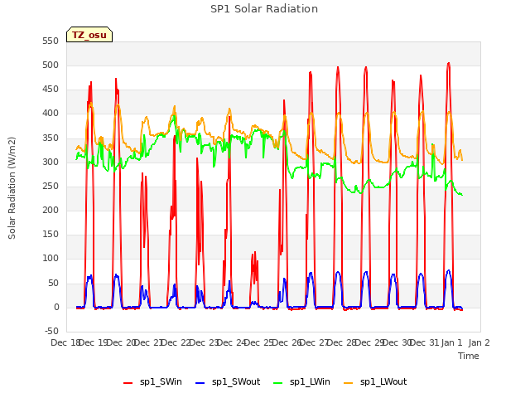The image size is (530, 398).
Task: Click the 100 y-axis tick label
Action: [x=51, y=258]
